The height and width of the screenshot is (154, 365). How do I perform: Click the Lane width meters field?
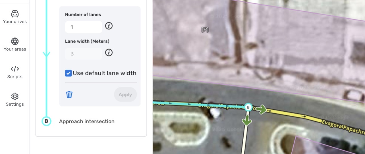[x=84, y=53]
